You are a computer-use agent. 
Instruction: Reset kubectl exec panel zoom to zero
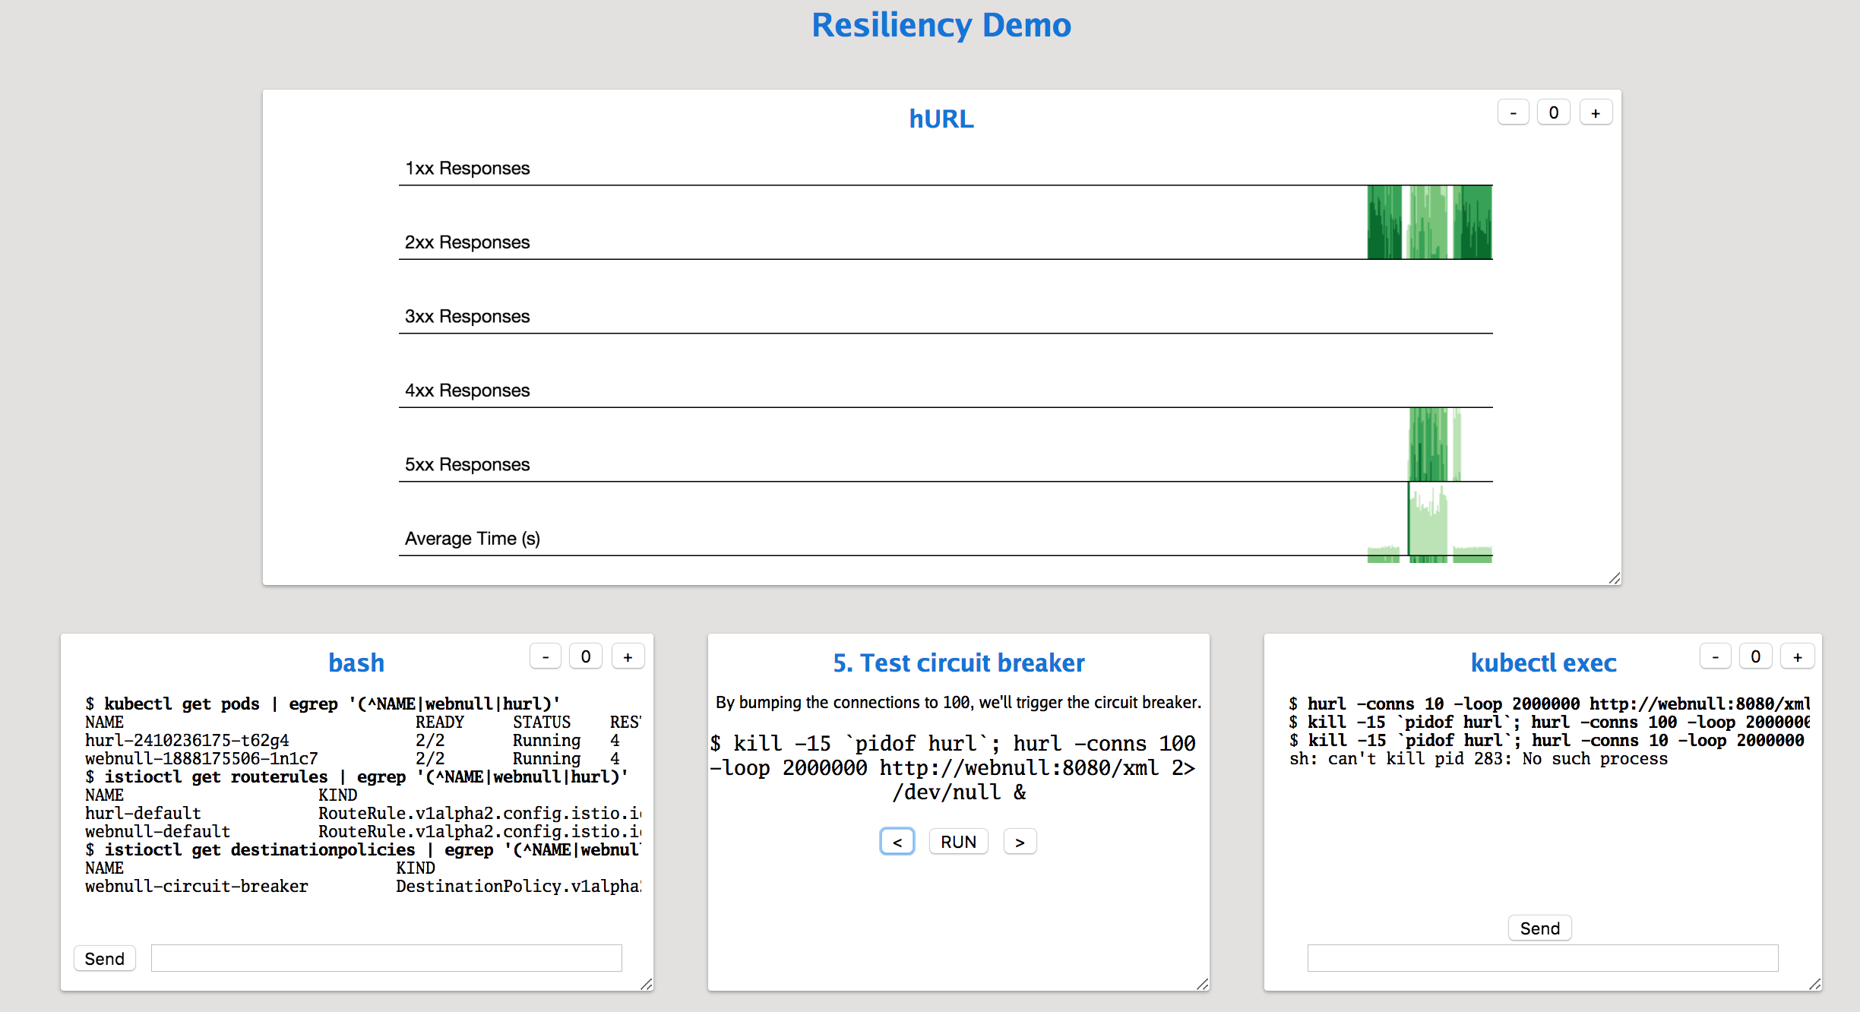(1755, 656)
